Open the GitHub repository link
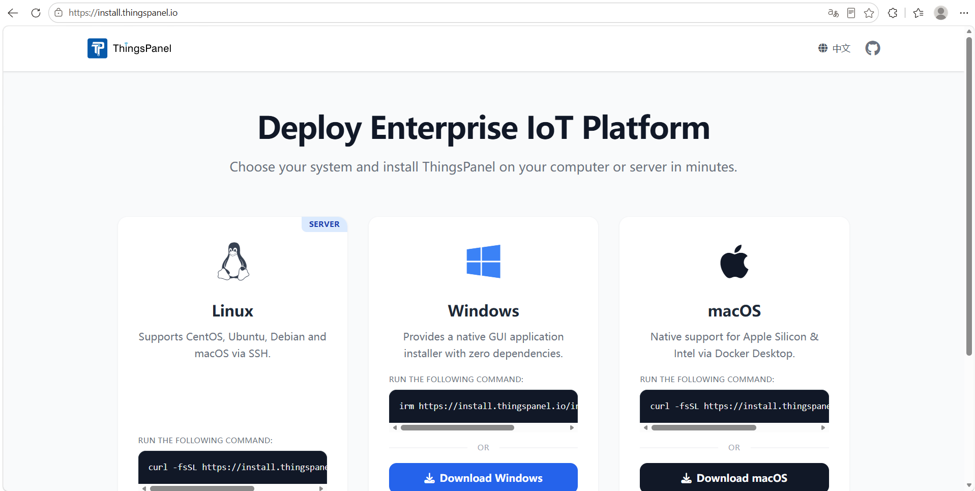The width and height of the screenshot is (975, 491). pos(873,48)
